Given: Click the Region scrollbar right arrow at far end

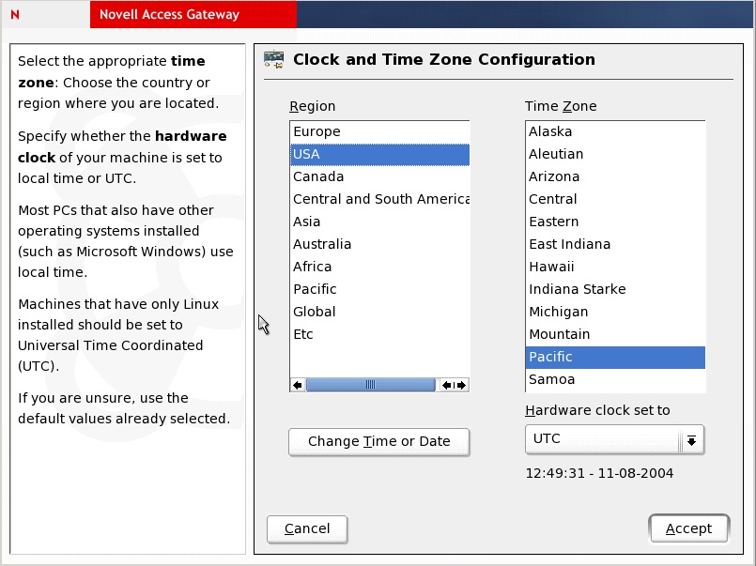Looking at the screenshot, I should (x=461, y=385).
